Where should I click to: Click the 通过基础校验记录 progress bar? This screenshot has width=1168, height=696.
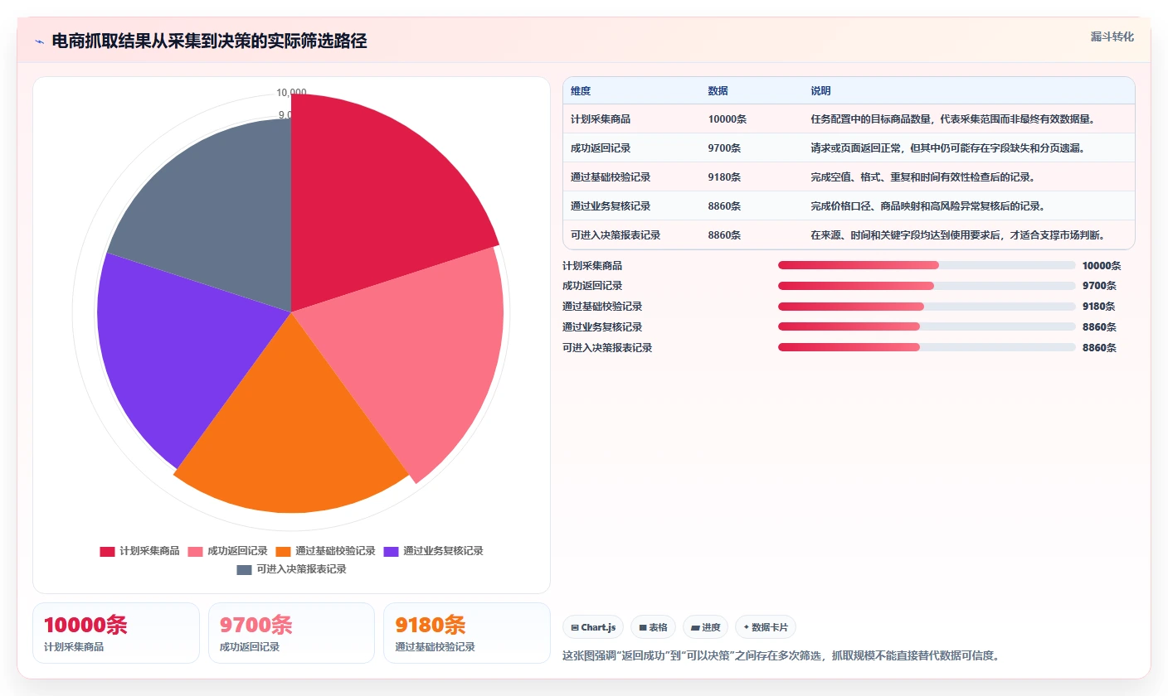[927, 307]
